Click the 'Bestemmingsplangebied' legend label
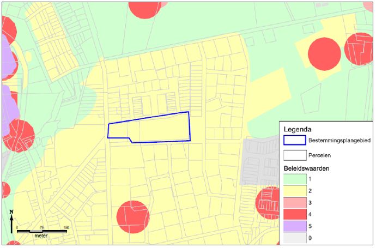 (x=339, y=141)
